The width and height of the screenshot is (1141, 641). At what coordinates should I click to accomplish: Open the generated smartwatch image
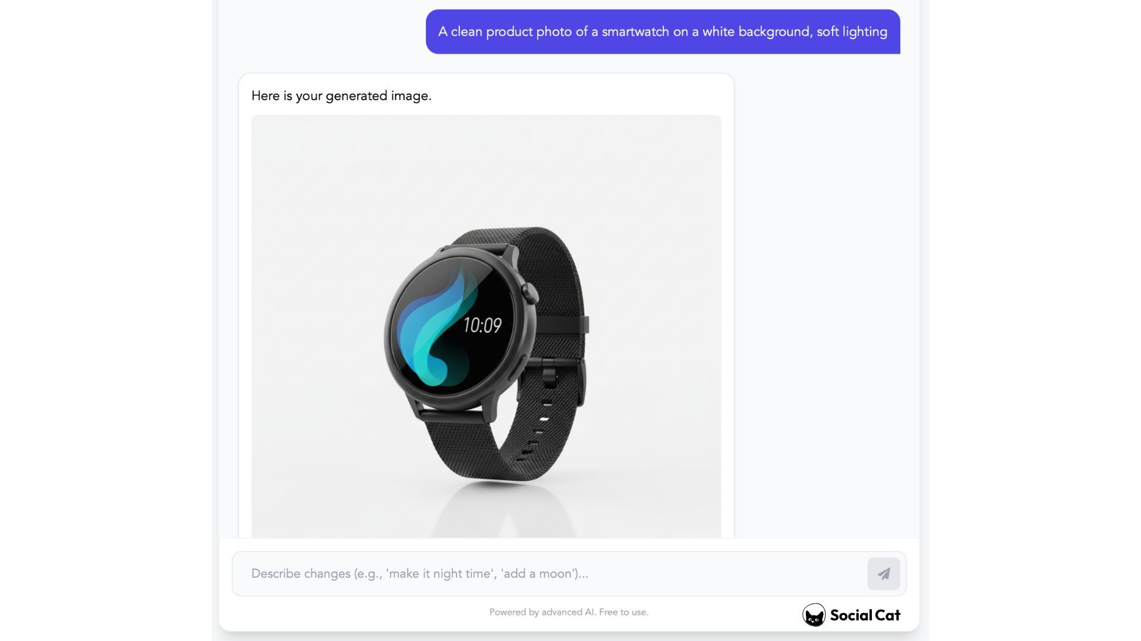point(486,326)
